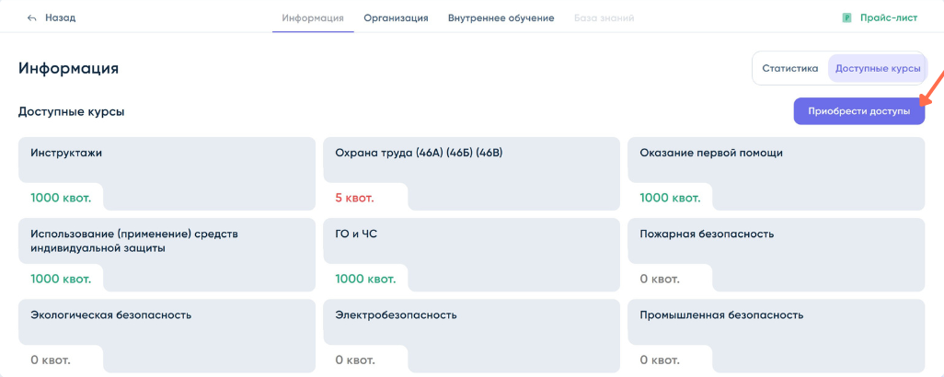Select the Охрана труда (46А) (46Б) (46В) card
Screen dimensions: 944x377
pyautogui.click(x=471, y=161)
